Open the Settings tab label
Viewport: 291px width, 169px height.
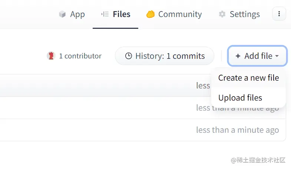[245, 14]
